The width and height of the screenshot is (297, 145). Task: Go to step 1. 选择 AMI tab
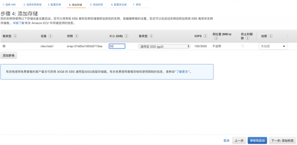pos(9,5)
